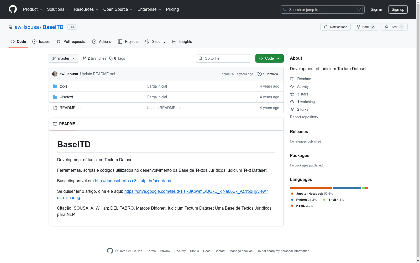
Task: Open the dadosabertos.c3sl.ufpr.br link
Action: [x=133, y=181]
